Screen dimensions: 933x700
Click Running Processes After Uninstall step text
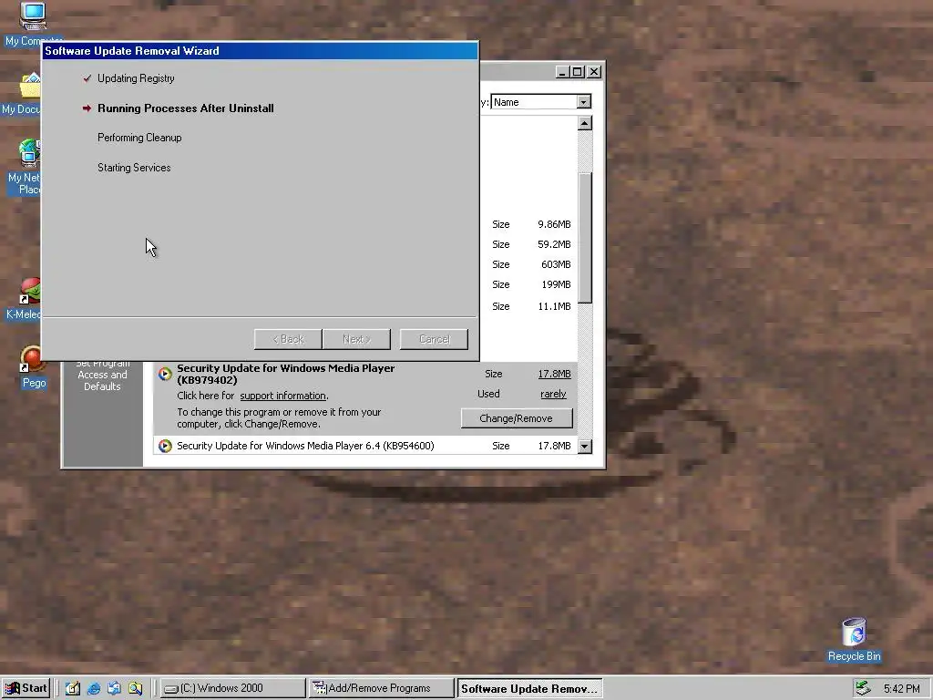point(186,108)
